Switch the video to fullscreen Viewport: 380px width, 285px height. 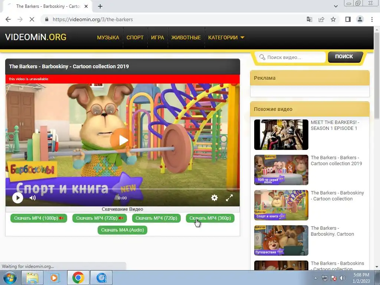pos(229,198)
